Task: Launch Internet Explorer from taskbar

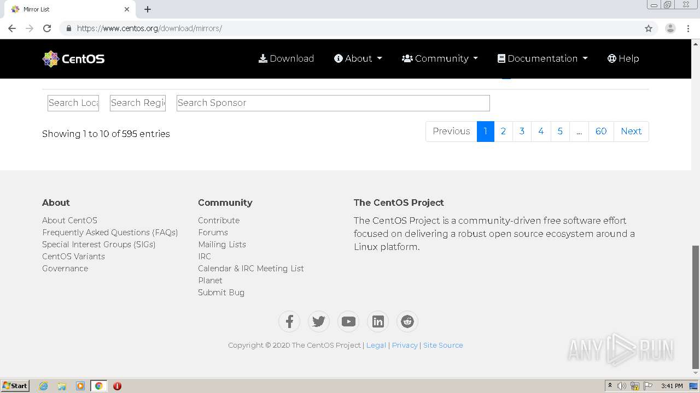Action: pos(44,386)
